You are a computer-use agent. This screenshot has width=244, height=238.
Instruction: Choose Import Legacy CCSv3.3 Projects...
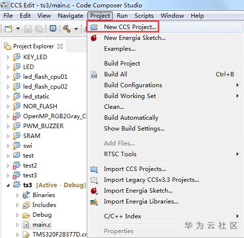coord(165,180)
